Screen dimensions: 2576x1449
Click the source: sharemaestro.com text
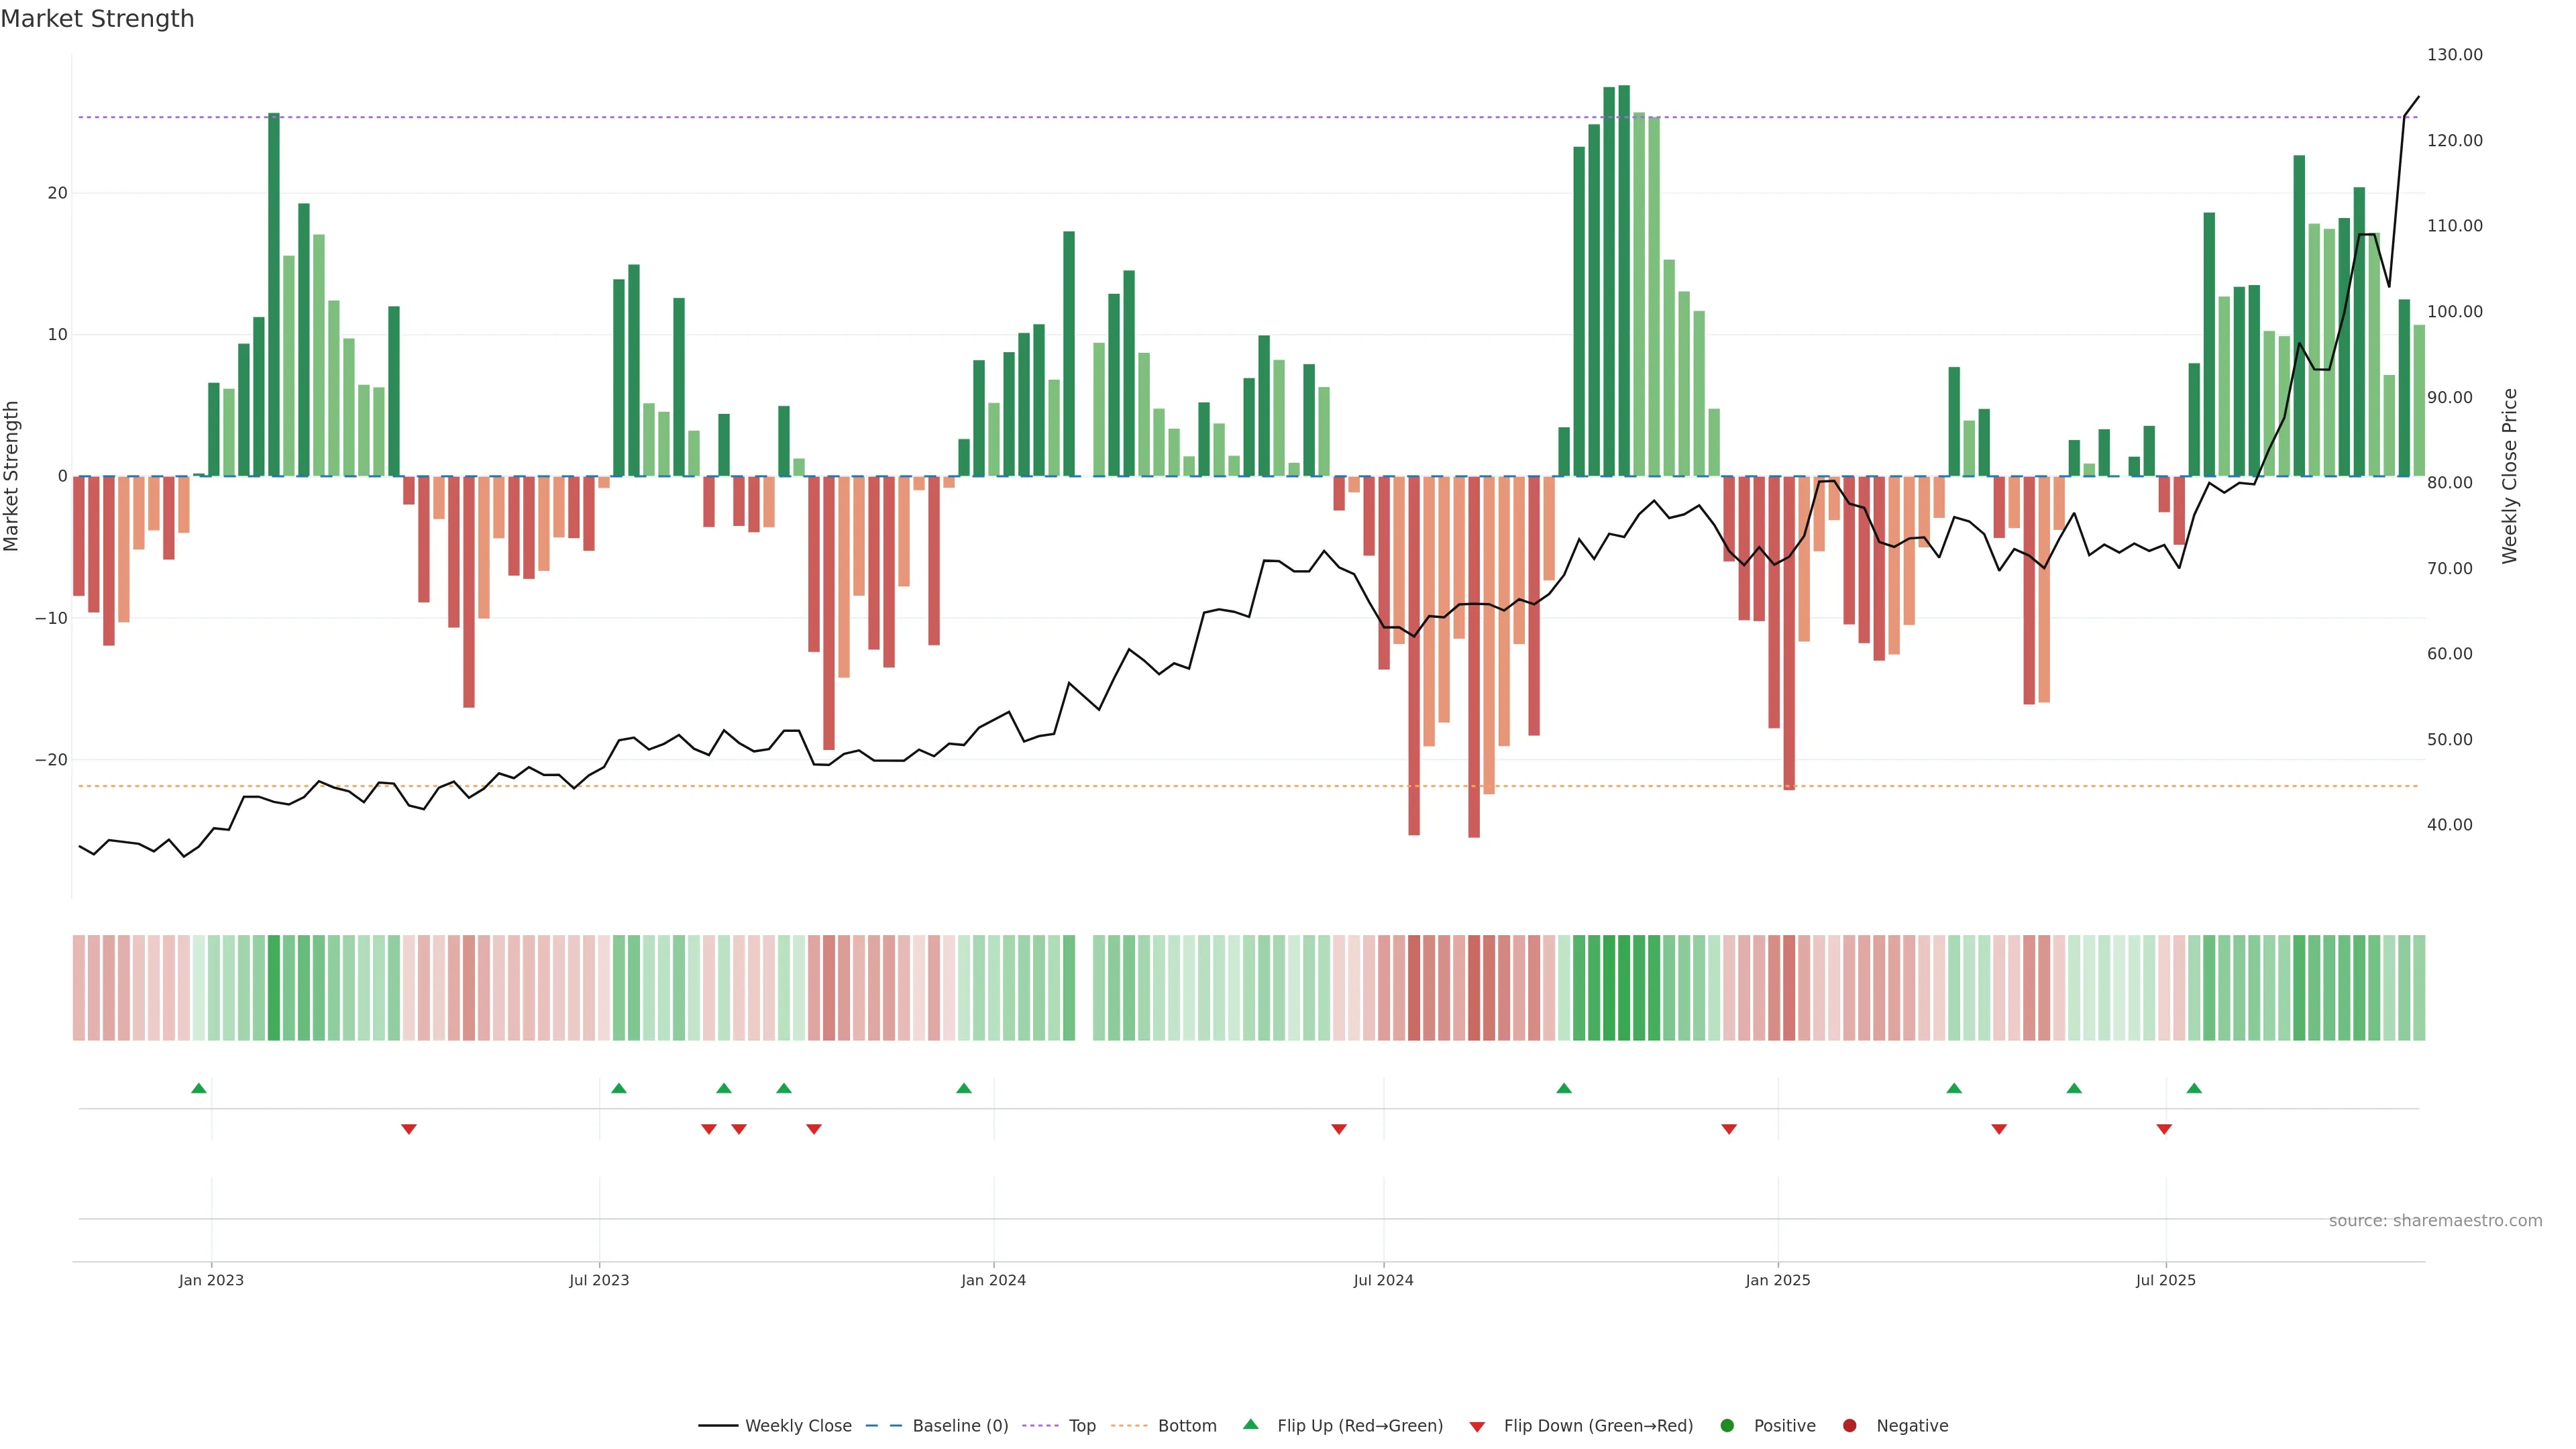(2435, 1221)
